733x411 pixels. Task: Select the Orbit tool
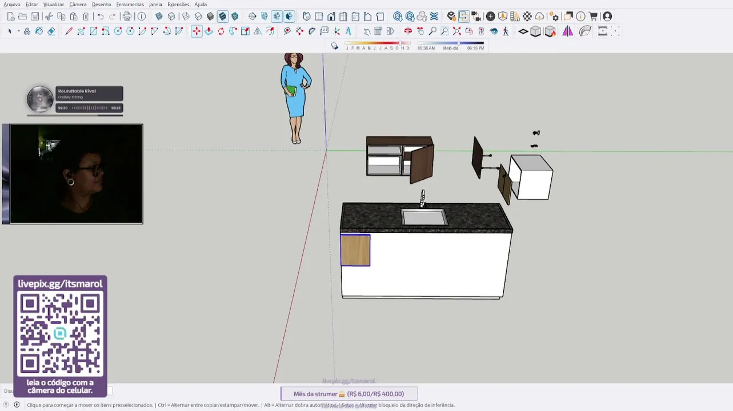[408, 31]
